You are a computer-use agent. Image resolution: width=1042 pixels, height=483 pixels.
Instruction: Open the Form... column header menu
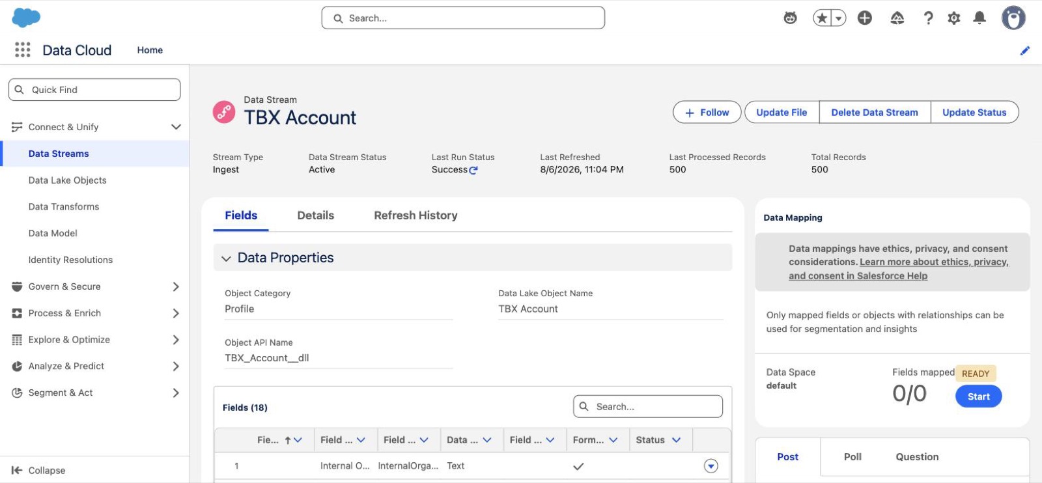point(613,440)
